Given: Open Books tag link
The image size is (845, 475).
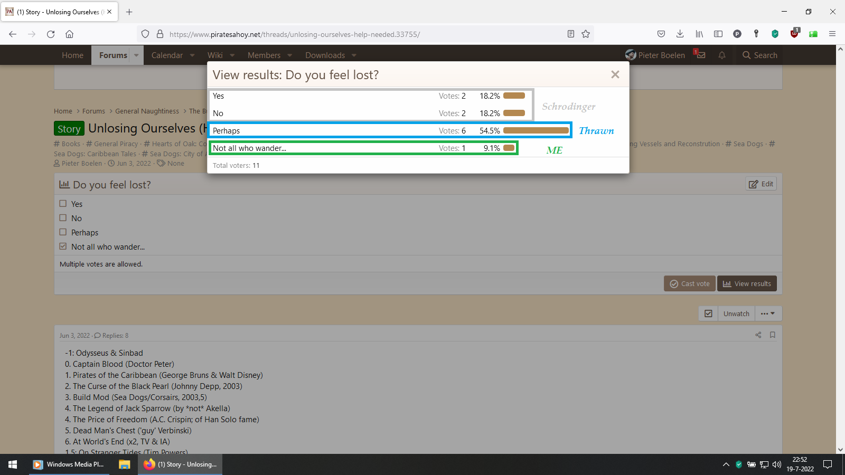Looking at the screenshot, I should [x=71, y=144].
